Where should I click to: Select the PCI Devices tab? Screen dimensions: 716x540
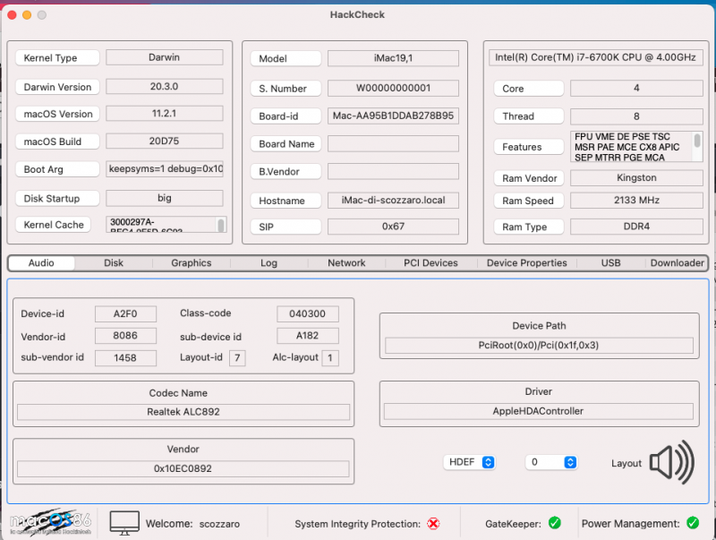point(430,263)
